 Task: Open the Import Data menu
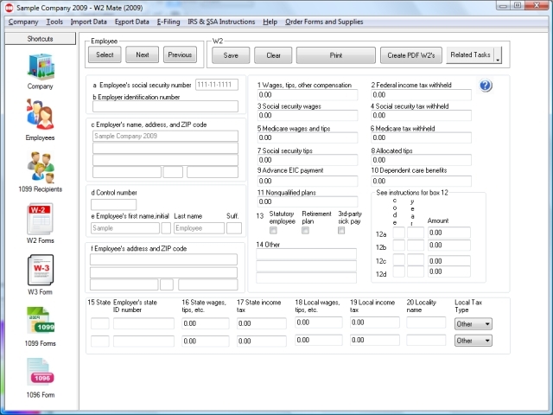click(91, 21)
